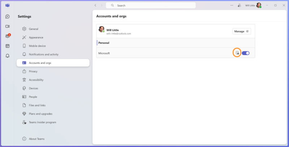Viewport: 289px width, 147px height.
Task: Go back with the left chevron
Action: (x=95, y=5)
